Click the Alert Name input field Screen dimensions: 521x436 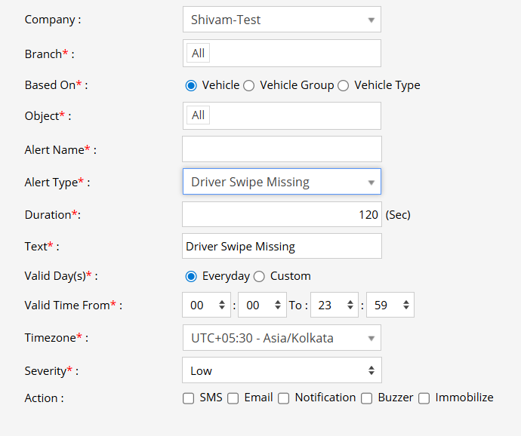281,149
